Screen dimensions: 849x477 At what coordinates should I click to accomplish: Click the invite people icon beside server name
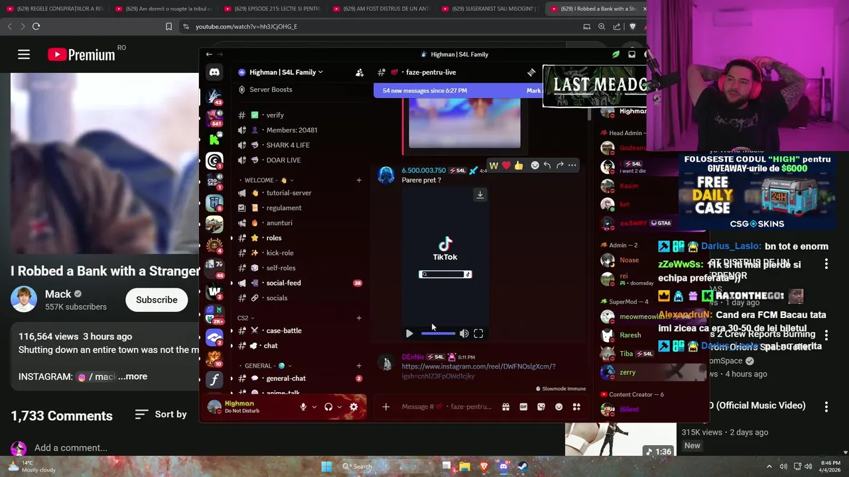point(359,72)
